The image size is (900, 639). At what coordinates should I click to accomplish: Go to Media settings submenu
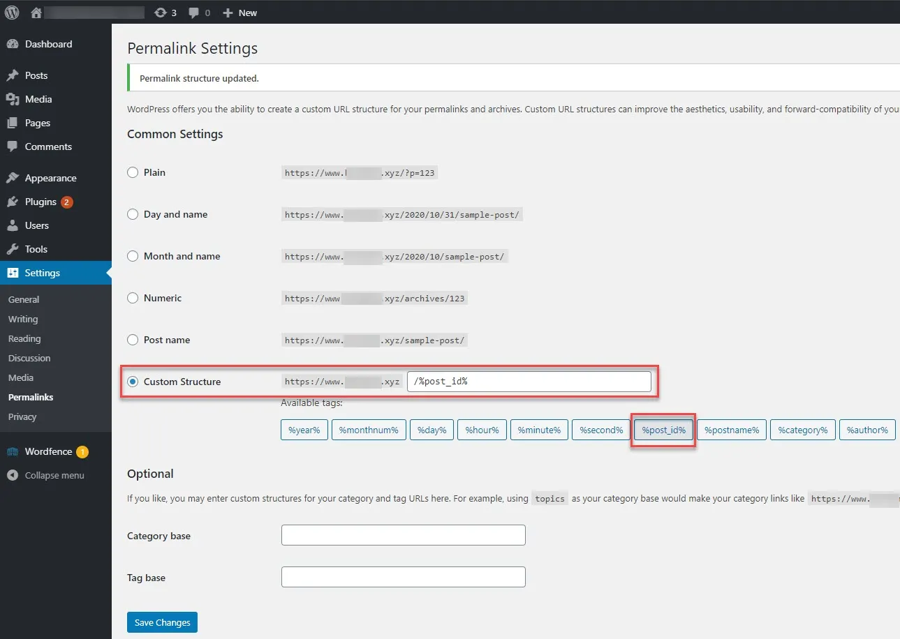[x=21, y=377]
